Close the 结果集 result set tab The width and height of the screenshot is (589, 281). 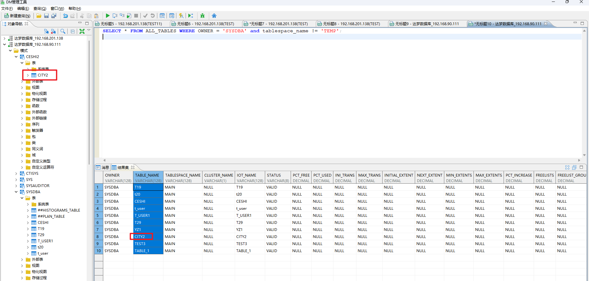133,167
